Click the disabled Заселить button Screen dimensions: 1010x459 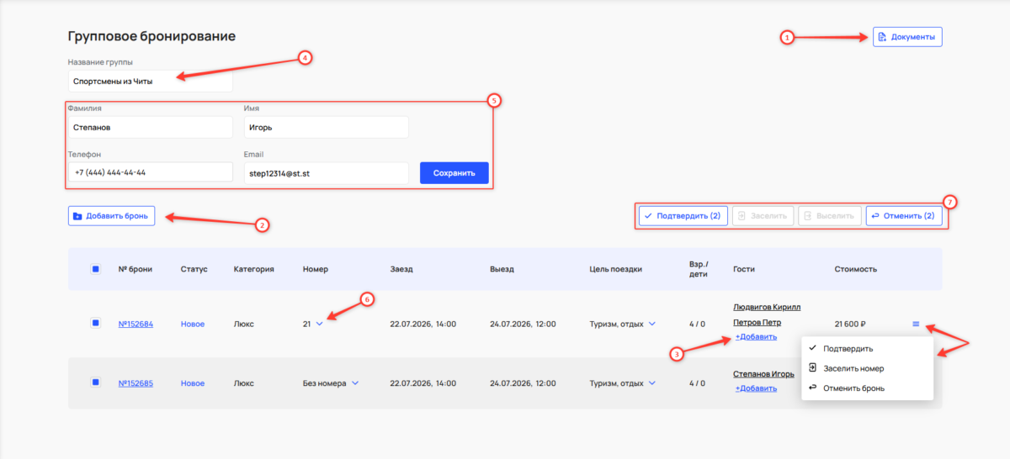click(763, 216)
